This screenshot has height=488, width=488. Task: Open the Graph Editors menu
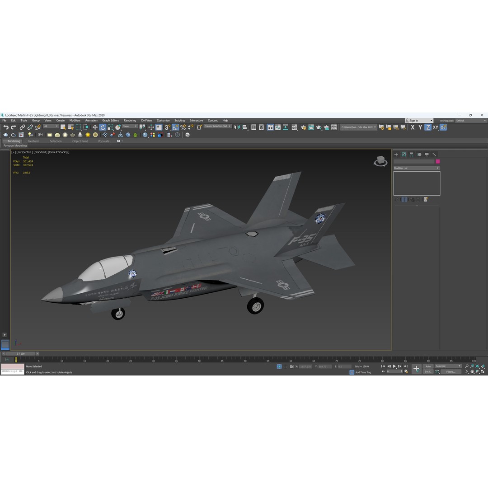coord(111,121)
